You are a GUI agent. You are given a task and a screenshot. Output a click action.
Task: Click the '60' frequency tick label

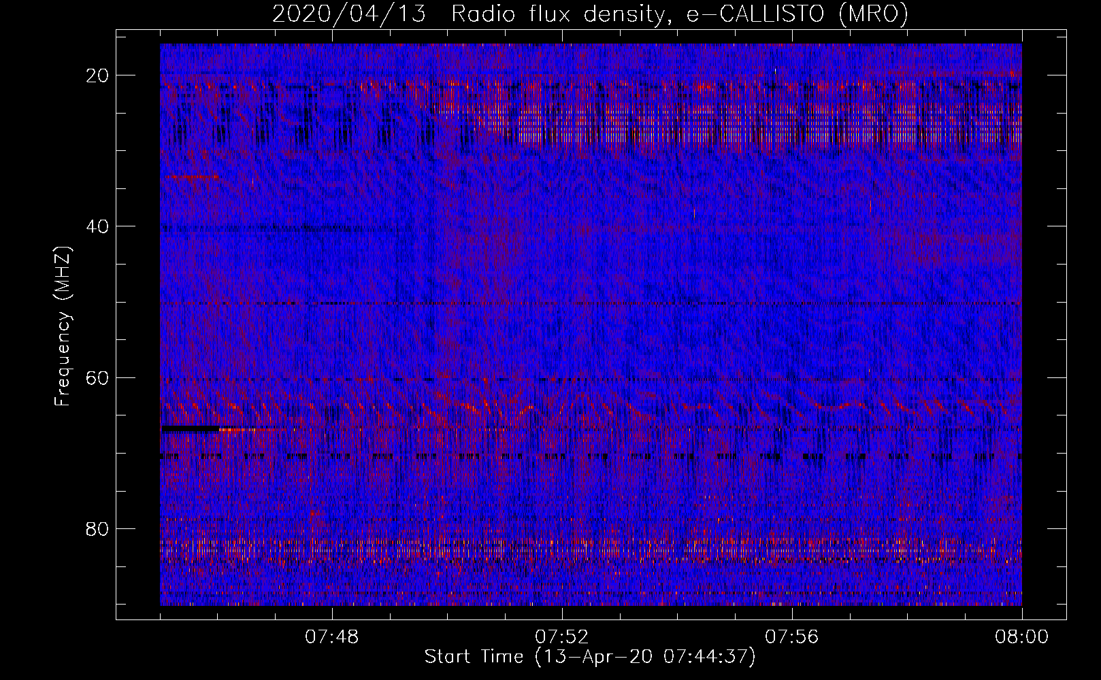98,377
